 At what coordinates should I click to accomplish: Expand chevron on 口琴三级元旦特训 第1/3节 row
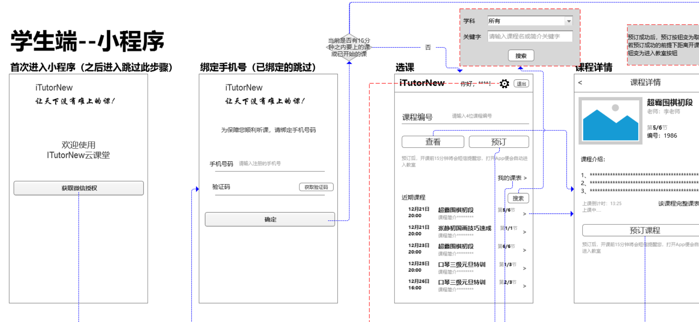[x=524, y=268]
